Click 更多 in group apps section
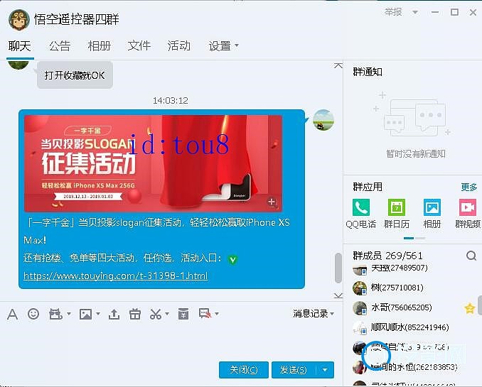 click(x=469, y=187)
